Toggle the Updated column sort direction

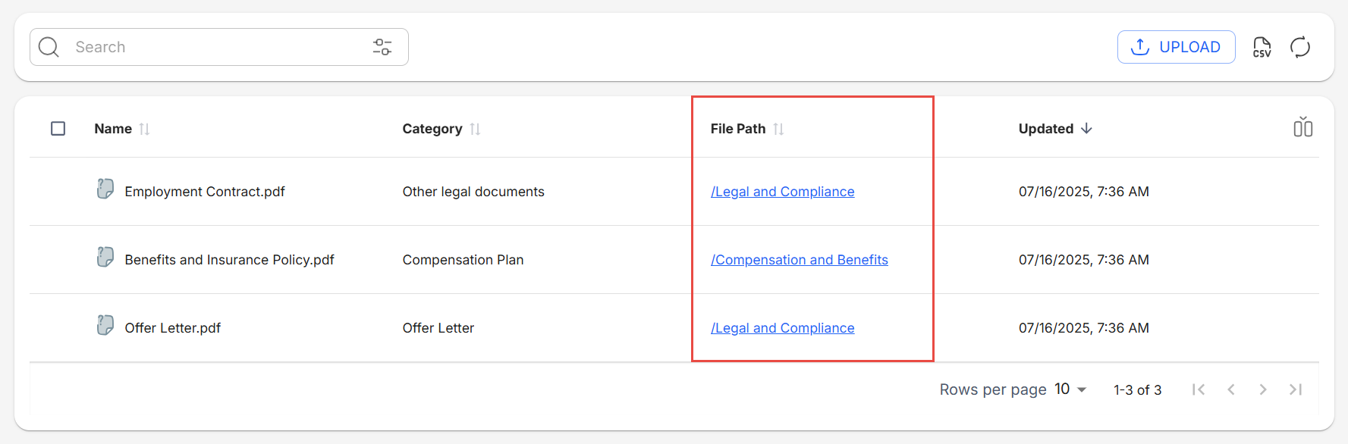(1086, 129)
